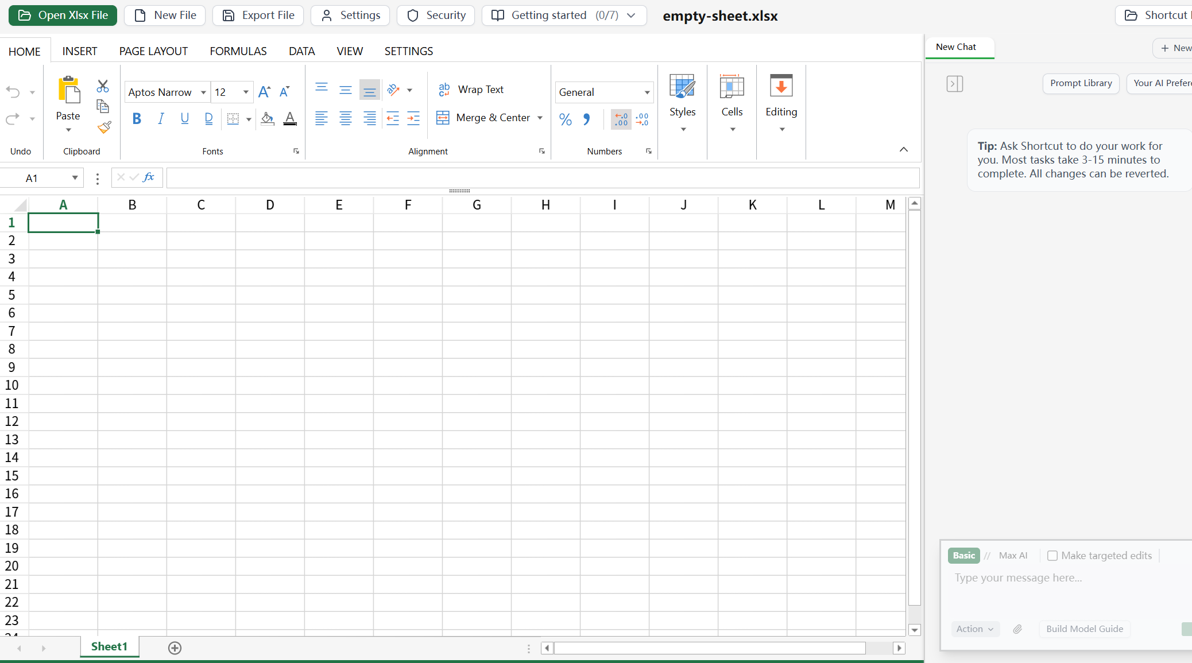The image size is (1192, 663).
Task: Switch to the FORMULAS ribbon tab
Action: click(238, 51)
